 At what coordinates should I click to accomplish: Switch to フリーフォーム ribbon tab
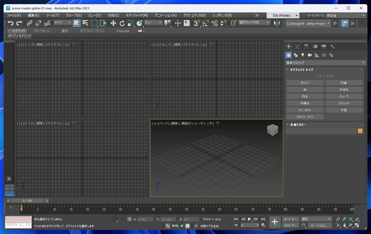(41, 31)
